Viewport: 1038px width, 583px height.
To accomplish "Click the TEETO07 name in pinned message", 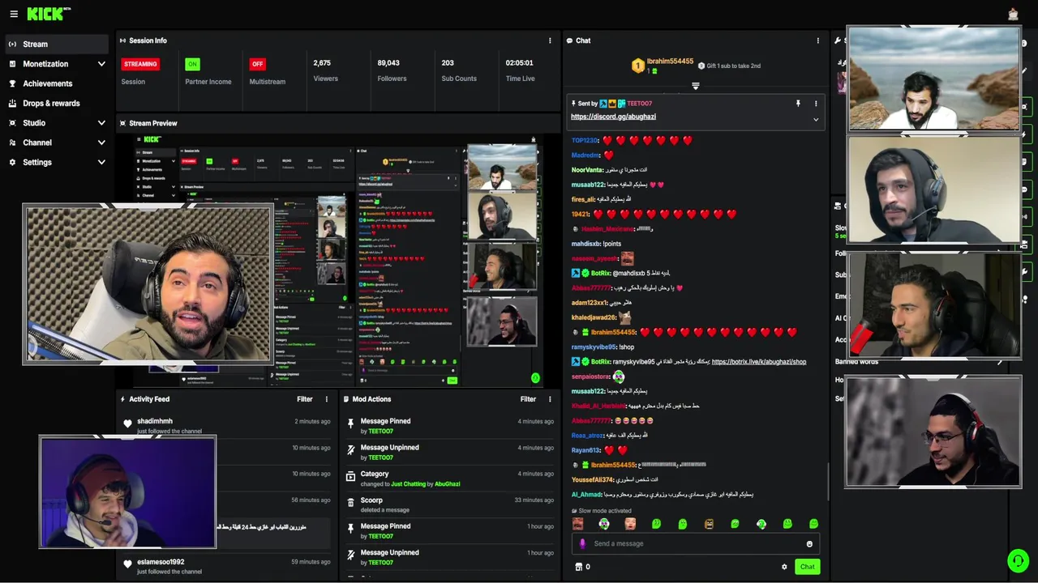I will 639,104.
